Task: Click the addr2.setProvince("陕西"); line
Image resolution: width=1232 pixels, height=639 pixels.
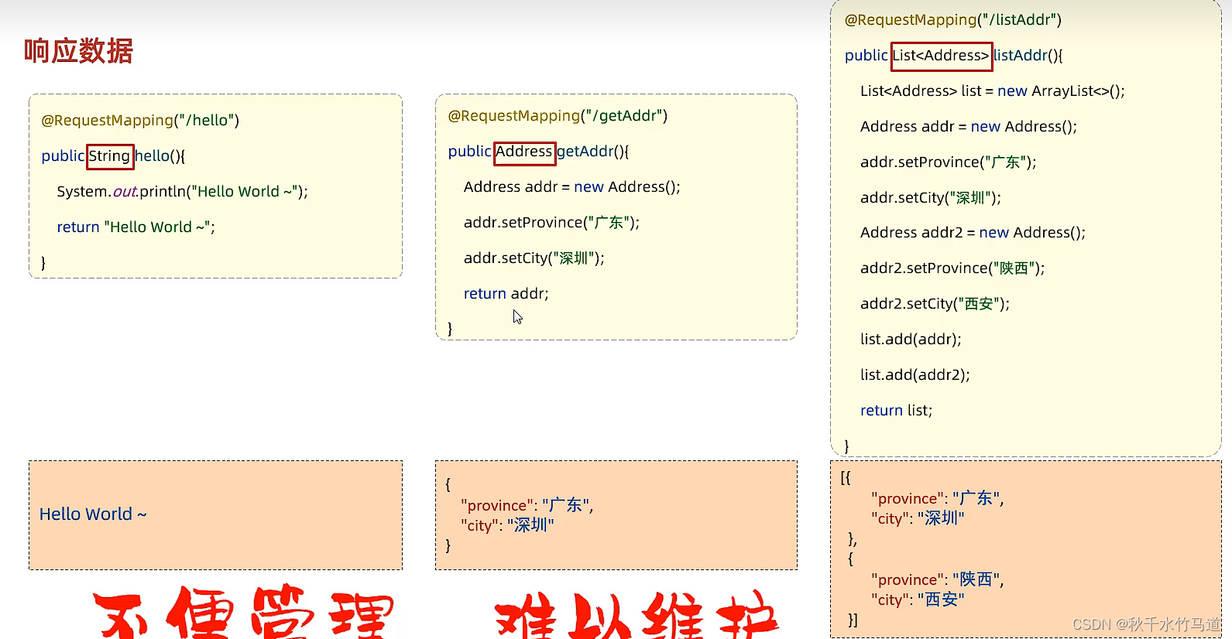Action: point(952,268)
